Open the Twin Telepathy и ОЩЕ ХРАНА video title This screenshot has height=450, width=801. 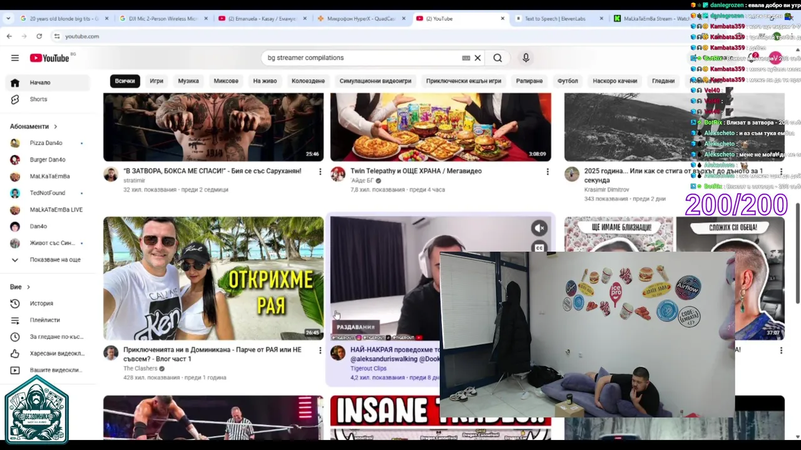click(416, 171)
